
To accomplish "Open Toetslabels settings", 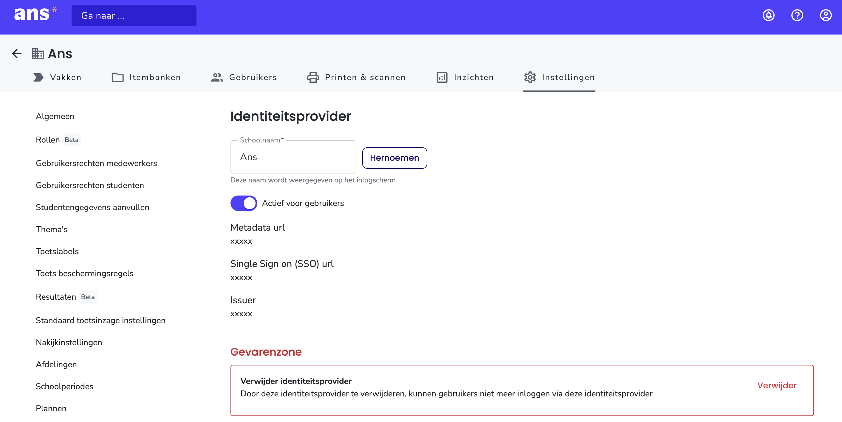I will coord(57,251).
